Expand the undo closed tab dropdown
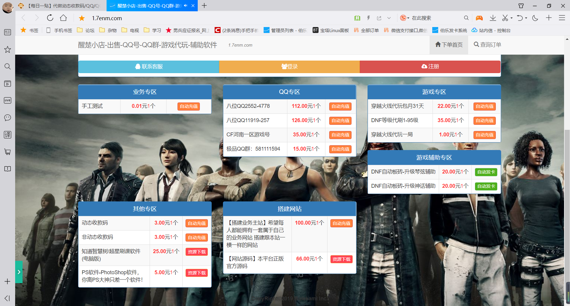Image resolution: width=570 pixels, height=306 pixels. click(x=526, y=18)
